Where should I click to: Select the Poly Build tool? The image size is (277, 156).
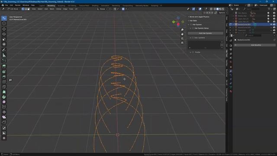(x=4, y=92)
